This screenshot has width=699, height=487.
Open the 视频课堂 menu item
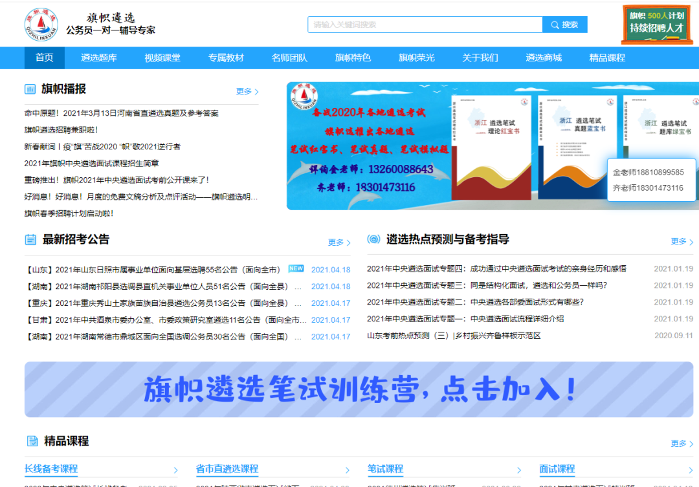click(x=163, y=58)
